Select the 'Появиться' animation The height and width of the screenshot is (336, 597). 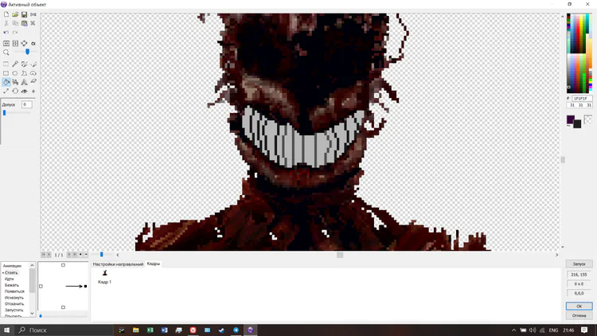(x=14, y=291)
